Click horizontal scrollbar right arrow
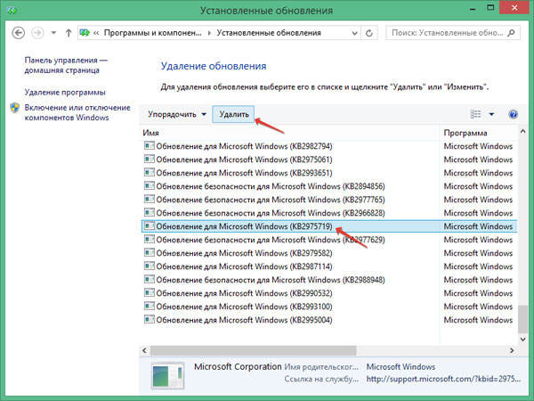 (512, 350)
